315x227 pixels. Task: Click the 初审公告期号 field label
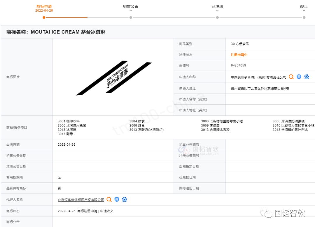(189, 145)
